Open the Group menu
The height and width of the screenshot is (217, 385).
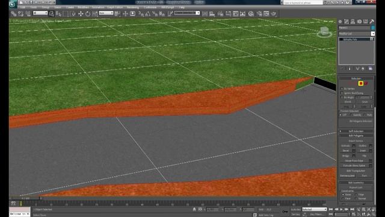pyautogui.click(x=46, y=7)
